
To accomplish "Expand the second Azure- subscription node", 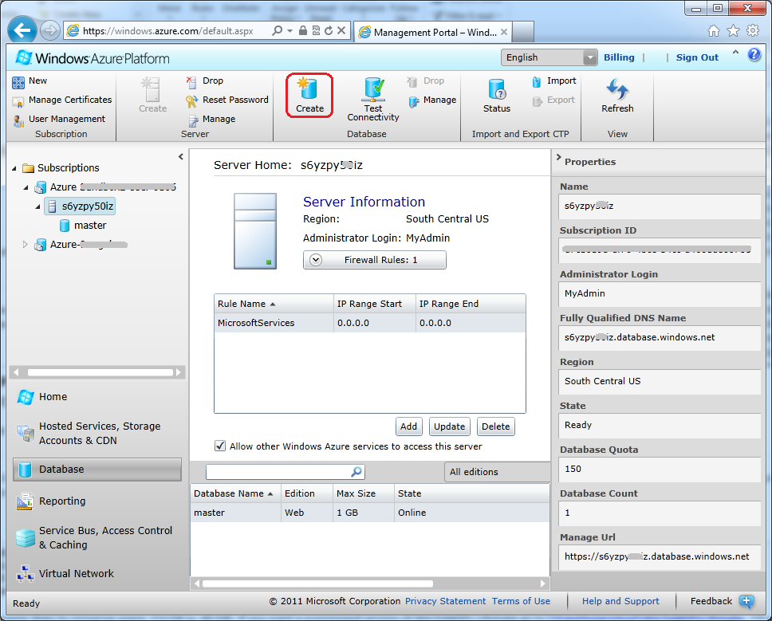I will pyautogui.click(x=25, y=245).
